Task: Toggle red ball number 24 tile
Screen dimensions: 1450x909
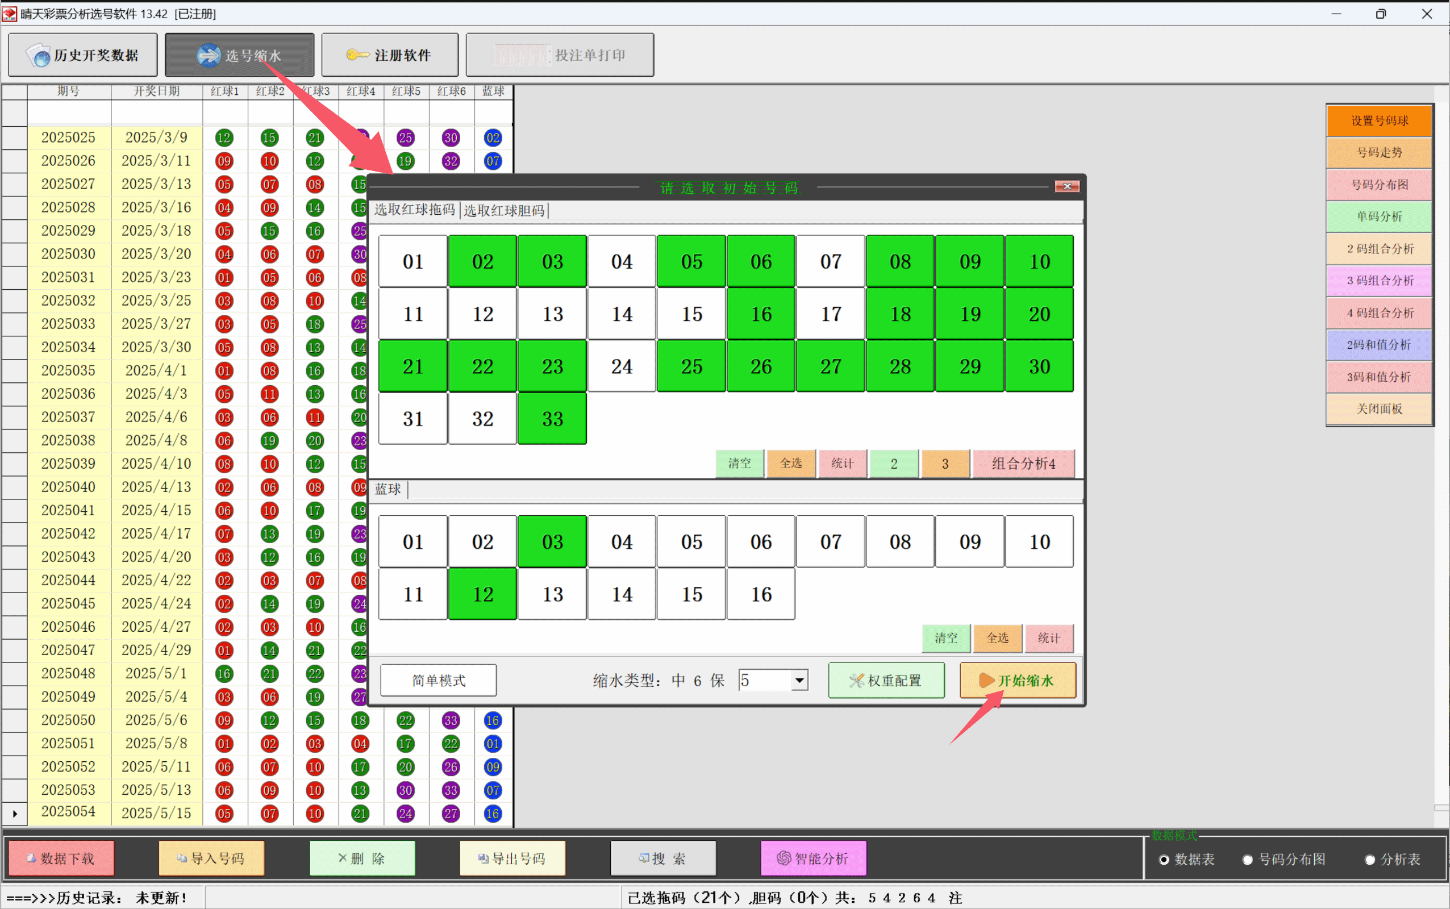Action: pyautogui.click(x=621, y=366)
